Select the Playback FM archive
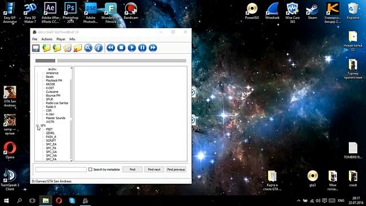366x206 pixels. (54, 80)
